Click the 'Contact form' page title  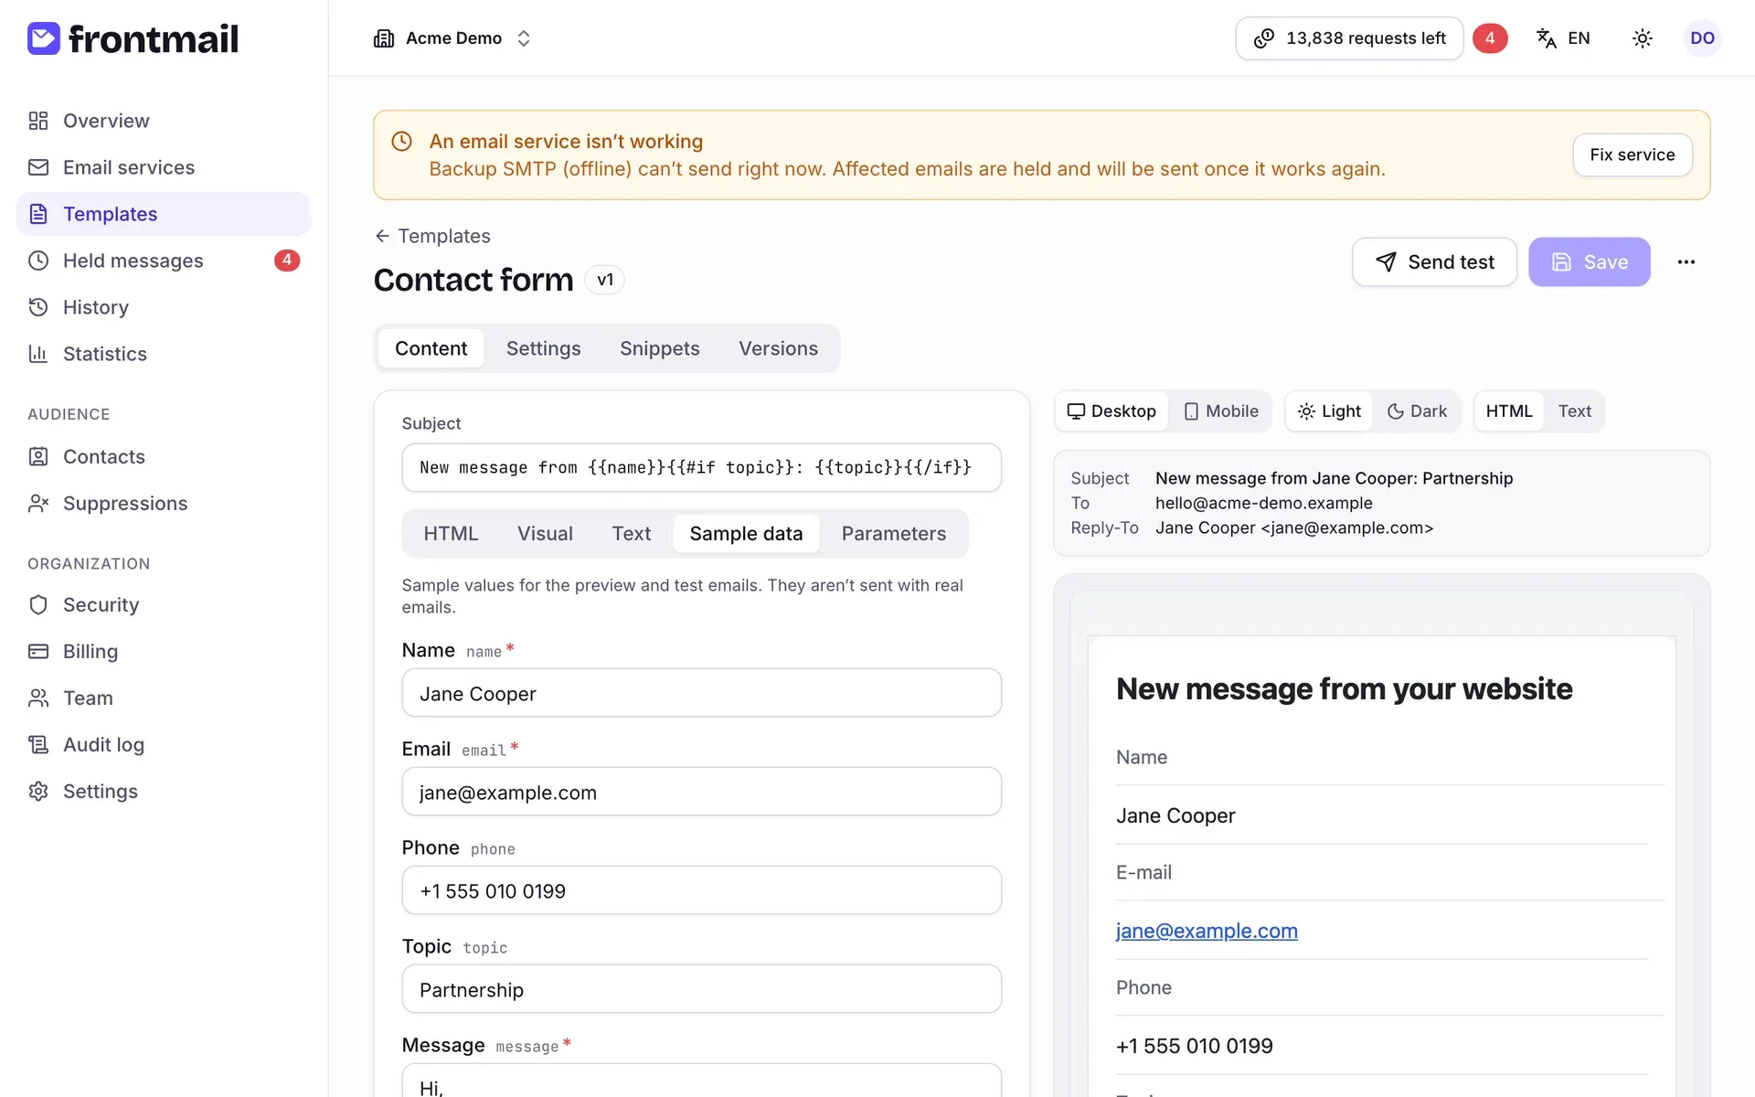(473, 280)
